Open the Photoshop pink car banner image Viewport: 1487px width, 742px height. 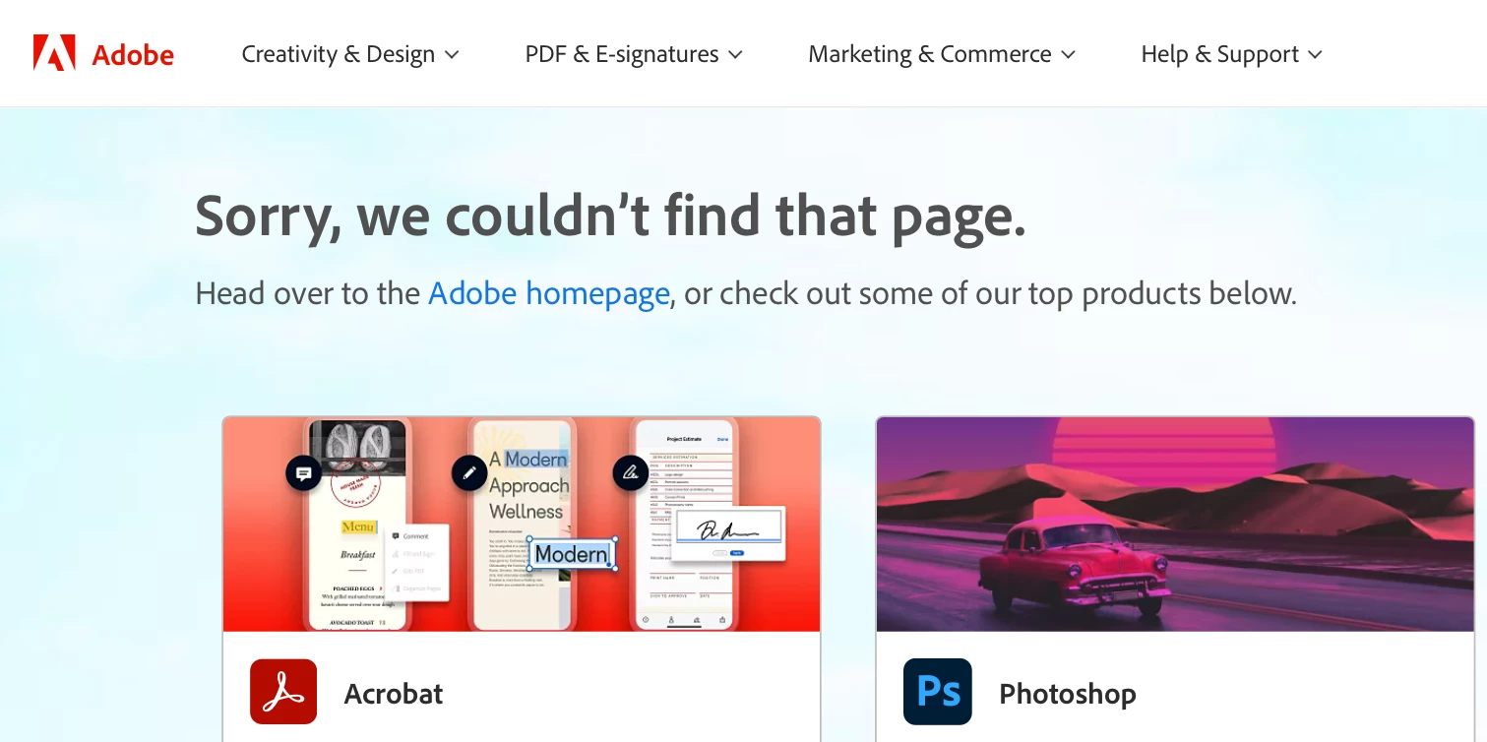(1175, 524)
